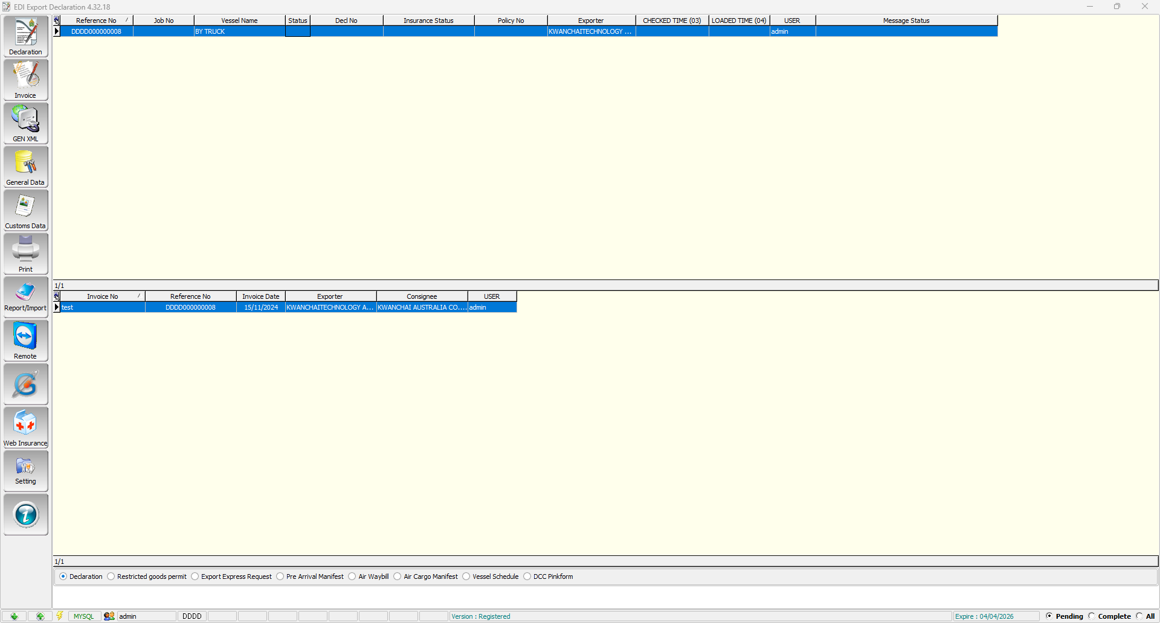Launch GEN XML from the sidebar

pos(25,123)
